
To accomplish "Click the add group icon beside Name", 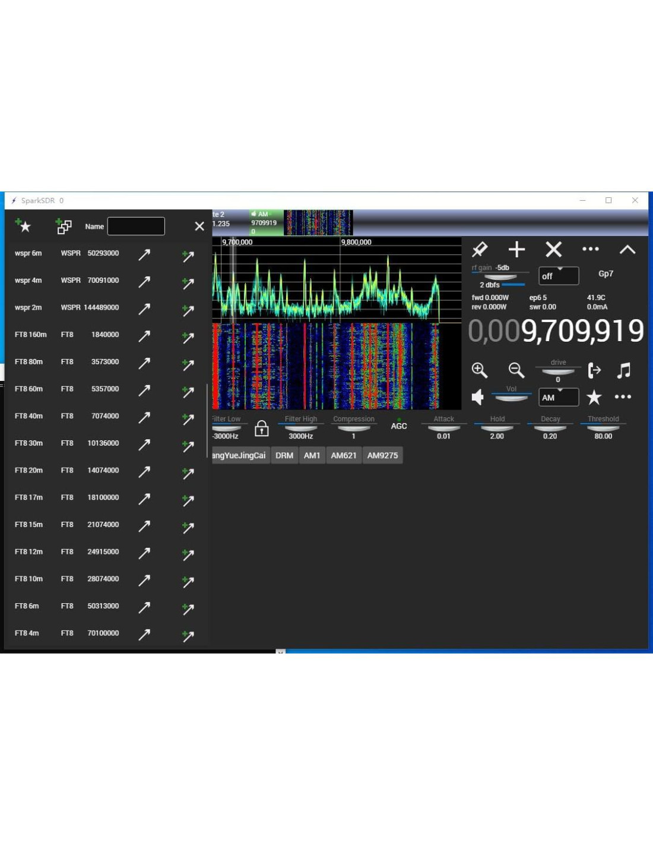I will point(64,226).
